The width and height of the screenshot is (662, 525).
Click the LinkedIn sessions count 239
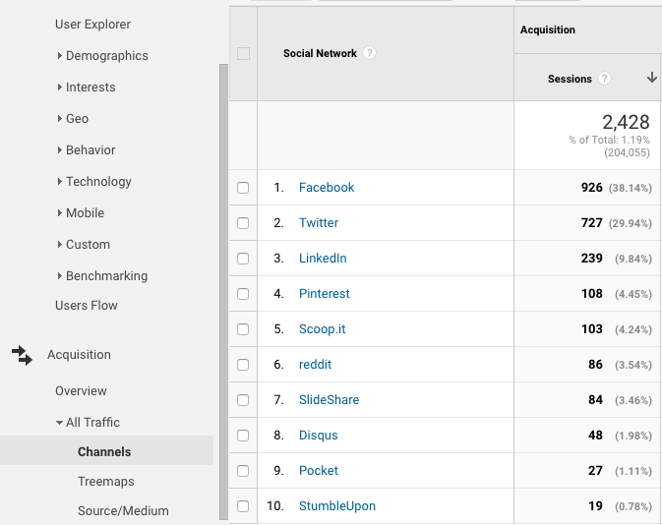coord(591,259)
